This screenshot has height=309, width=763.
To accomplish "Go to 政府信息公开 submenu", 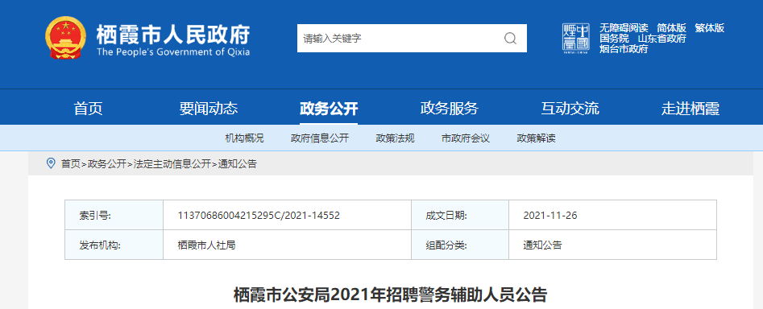I will pos(320,138).
